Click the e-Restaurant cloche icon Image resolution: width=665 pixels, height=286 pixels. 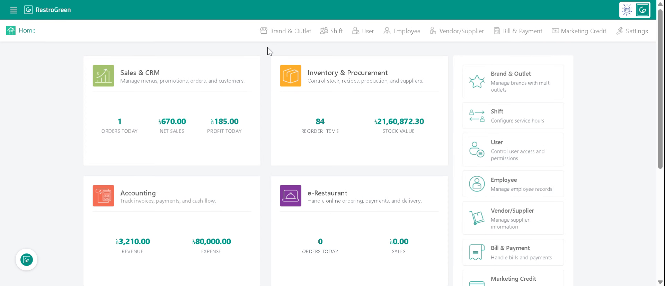click(x=290, y=196)
